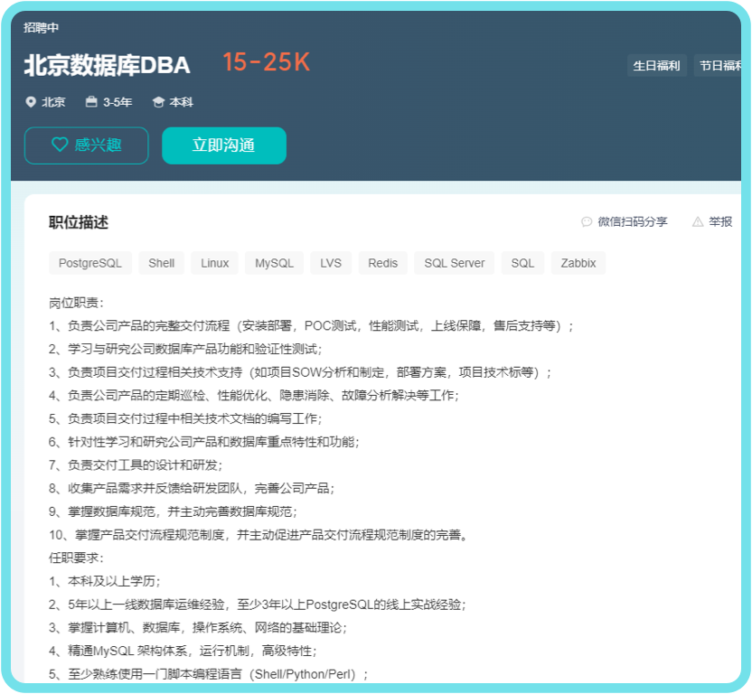The height and width of the screenshot is (694, 752).
Task: Click the Linux skill tag
Action: 215,263
